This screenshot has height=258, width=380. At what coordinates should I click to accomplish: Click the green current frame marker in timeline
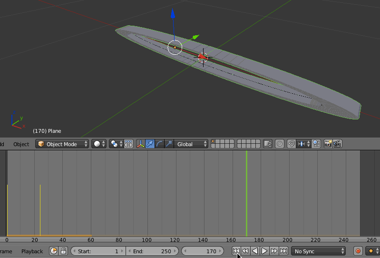tap(246, 193)
